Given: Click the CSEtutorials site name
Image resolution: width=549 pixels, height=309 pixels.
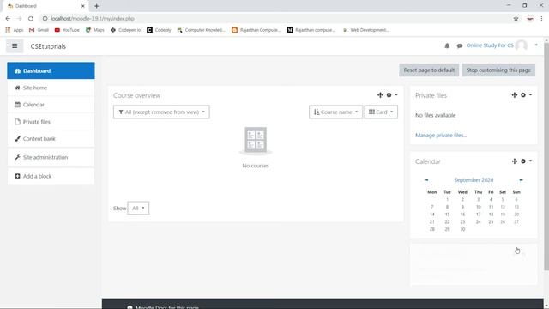Looking at the screenshot, I should [48, 46].
